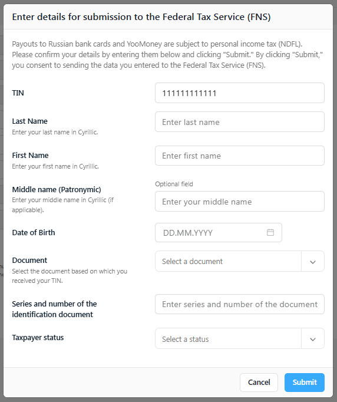Focus the Enter your middle name field
Screen dimensions: 337x402
pyautogui.click(x=240, y=201)
